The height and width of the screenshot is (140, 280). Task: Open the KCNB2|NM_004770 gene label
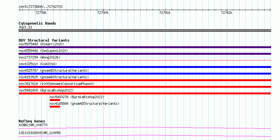pos(33,125)
